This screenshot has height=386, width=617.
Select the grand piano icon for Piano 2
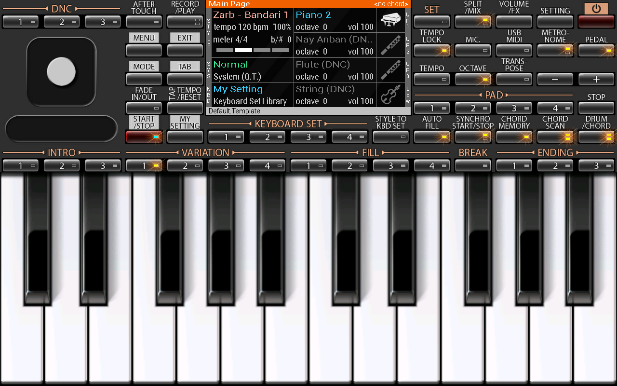[391, 20]
